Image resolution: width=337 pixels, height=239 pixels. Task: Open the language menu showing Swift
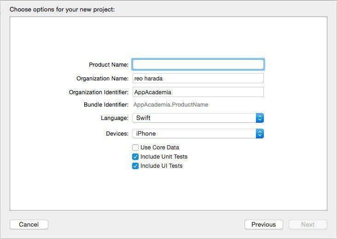pyautogui.click(x=194, y=118)
